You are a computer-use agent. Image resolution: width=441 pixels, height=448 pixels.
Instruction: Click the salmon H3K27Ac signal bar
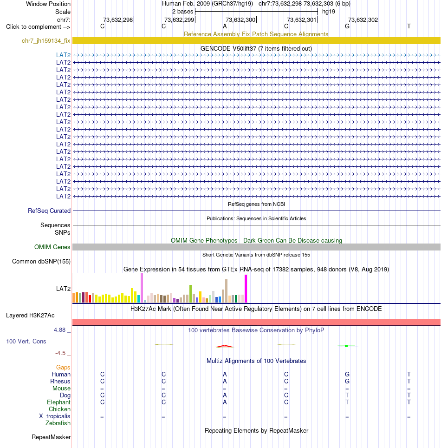(x=256, y=322)
